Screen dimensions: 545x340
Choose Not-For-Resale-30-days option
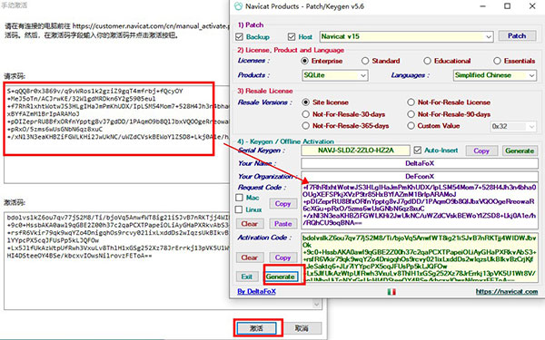point(305,114)
